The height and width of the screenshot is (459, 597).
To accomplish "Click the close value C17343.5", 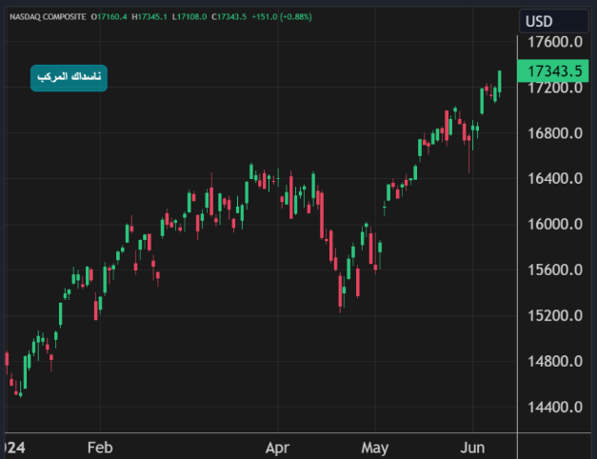I will pos(229,17).
